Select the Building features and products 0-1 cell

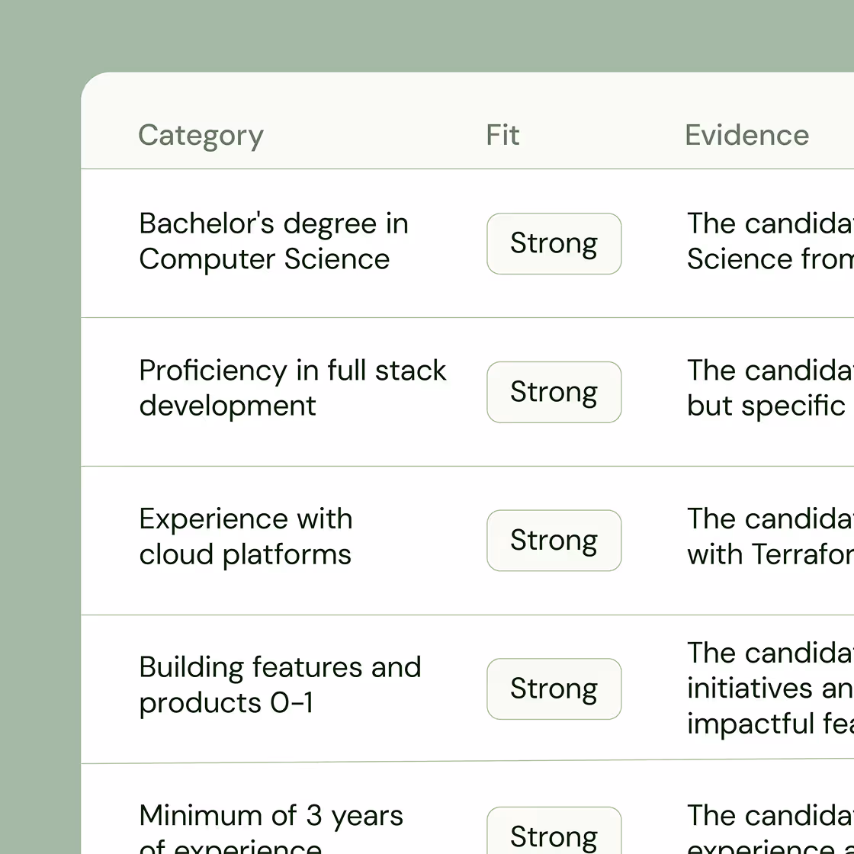click(280, 685)
